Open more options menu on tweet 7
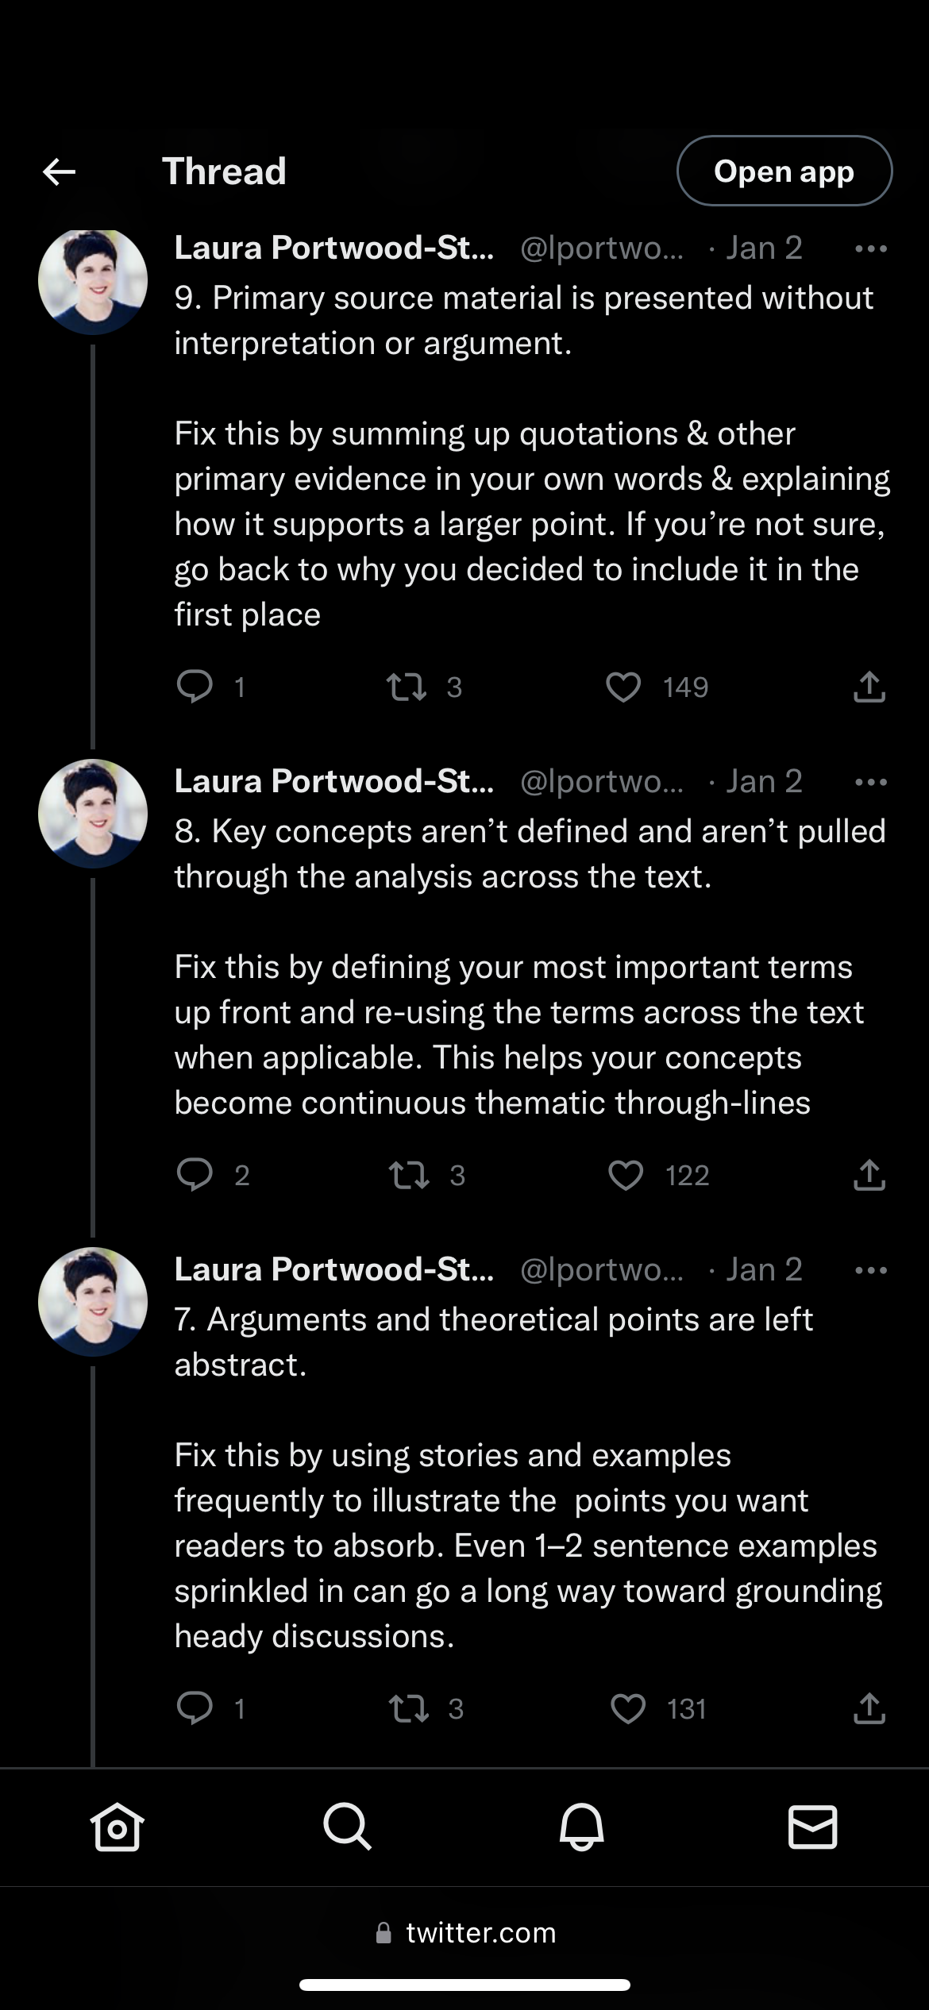This screenshot has height=2010, width=929. coord(871,1270)
